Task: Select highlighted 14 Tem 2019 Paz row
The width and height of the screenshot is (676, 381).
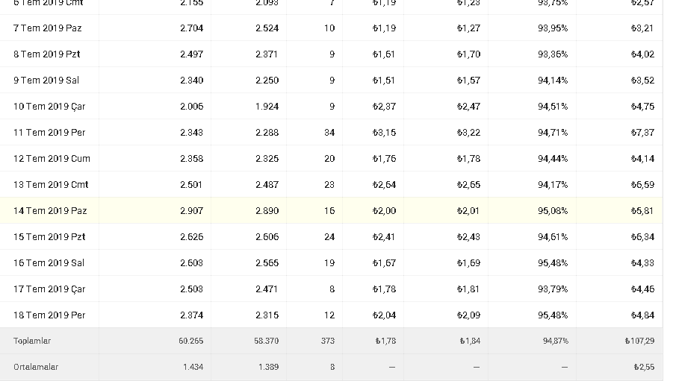Action: coord(331,210)
